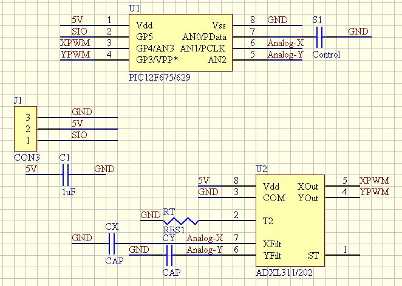This screenshot has height=286, width=402.
Task: Click the YOut pin name inside U2
Action: click(x=308, y=198)
